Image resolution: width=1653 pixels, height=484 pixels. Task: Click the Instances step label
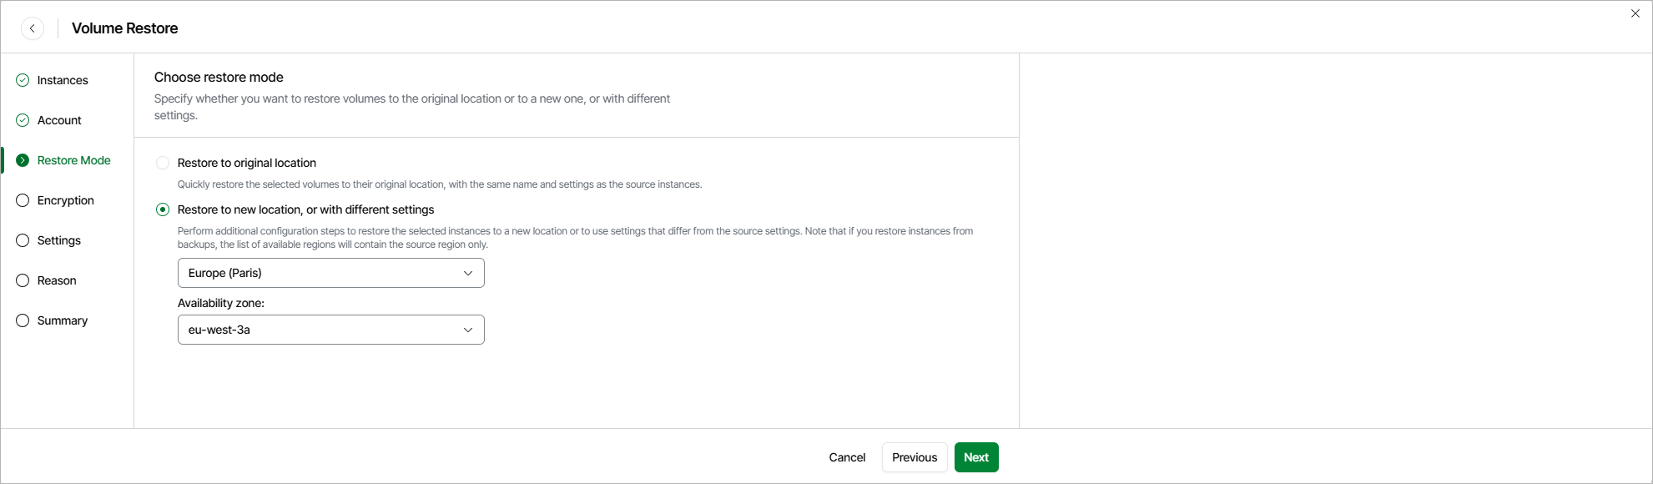(63, 80)
